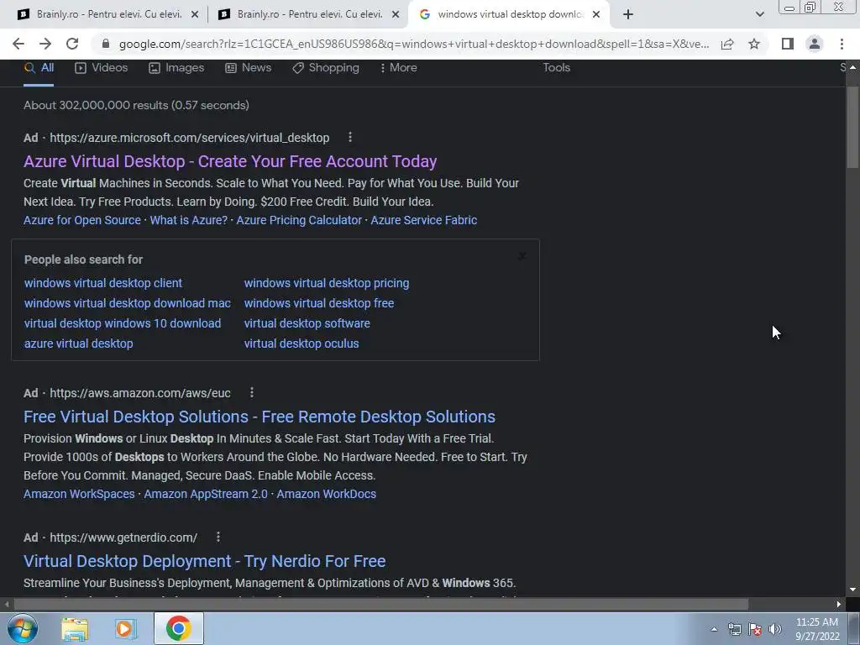Switch to News search results
Screen dimensions: 860x645
tap(249, 67)
